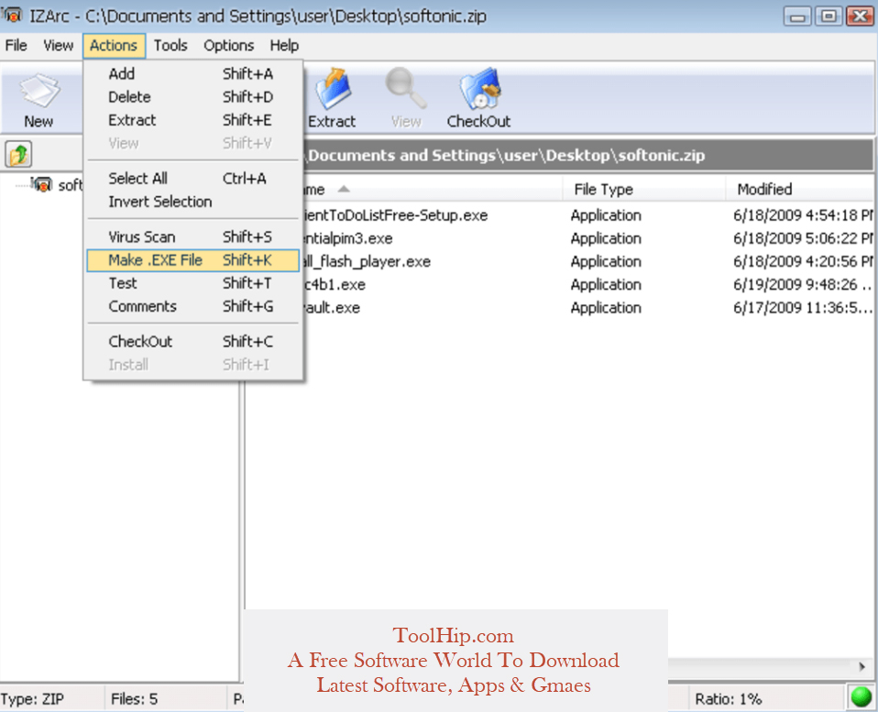The height and width of the screenshot is (712, 878).
Task: Close the open Actions menu
Action: [114, 45]
